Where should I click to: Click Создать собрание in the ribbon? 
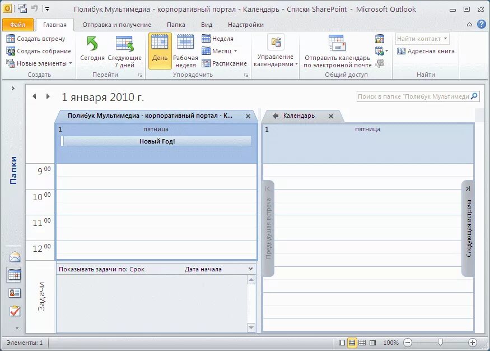(x=39, y=51)
